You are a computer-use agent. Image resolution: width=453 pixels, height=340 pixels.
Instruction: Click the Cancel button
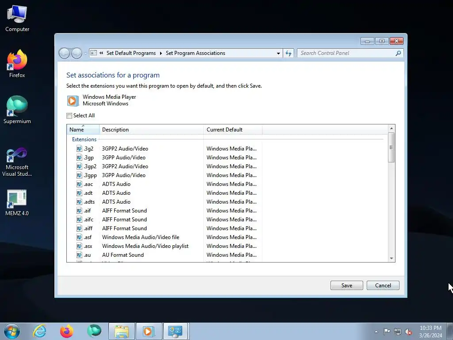(x=383, y=286)
